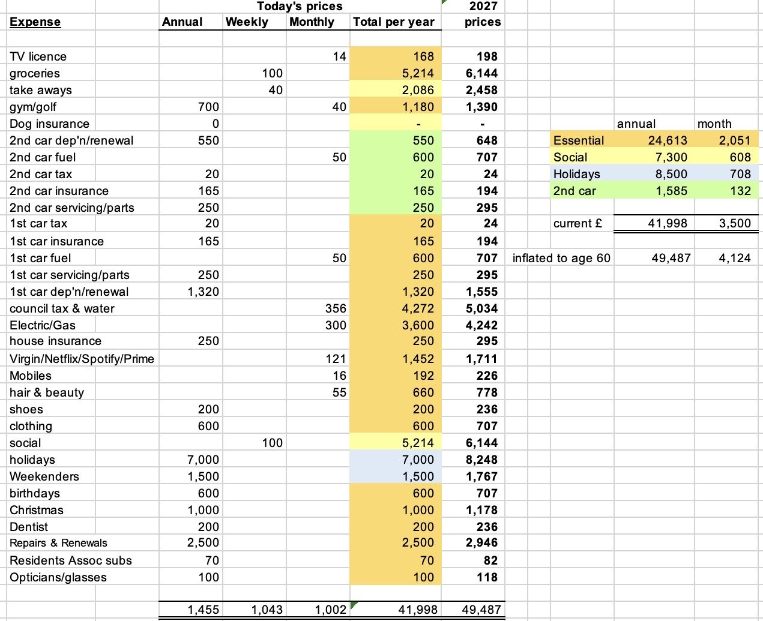Screen dimensions: 763x621
Task: Click '2nd car dep'n/renewal' label
Action: click(x=71, y=140)
